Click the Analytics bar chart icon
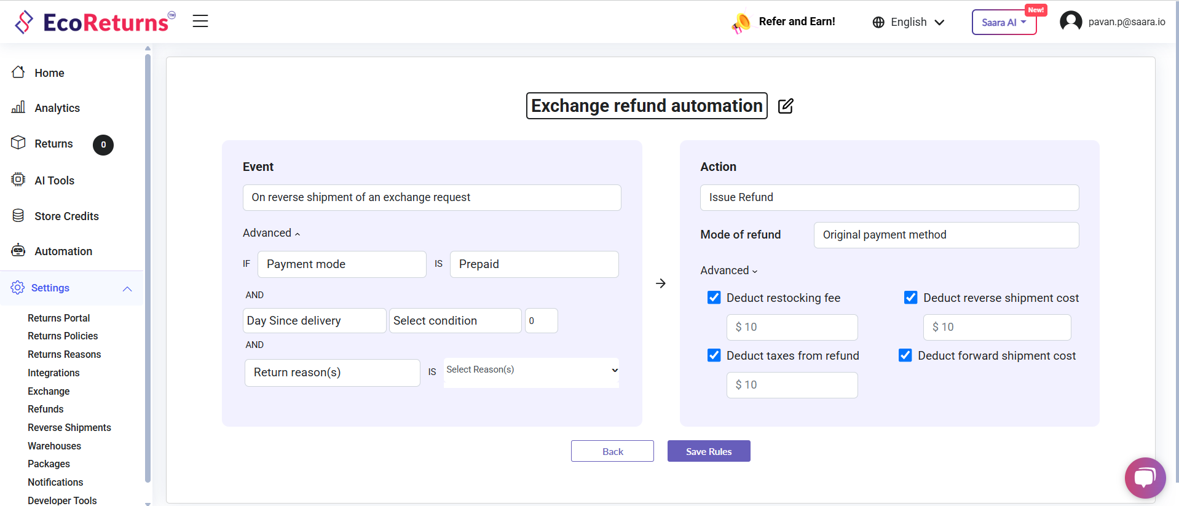 pyautogui.click(x=18, y=108)
